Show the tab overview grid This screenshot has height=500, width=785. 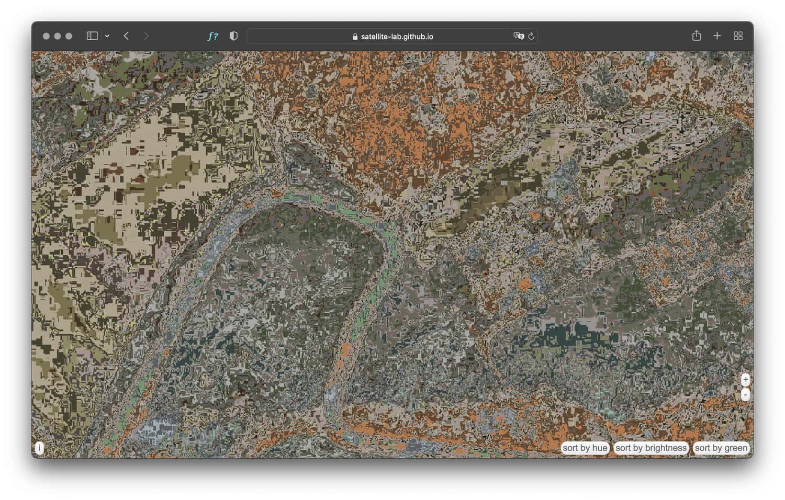click(738, 36)
